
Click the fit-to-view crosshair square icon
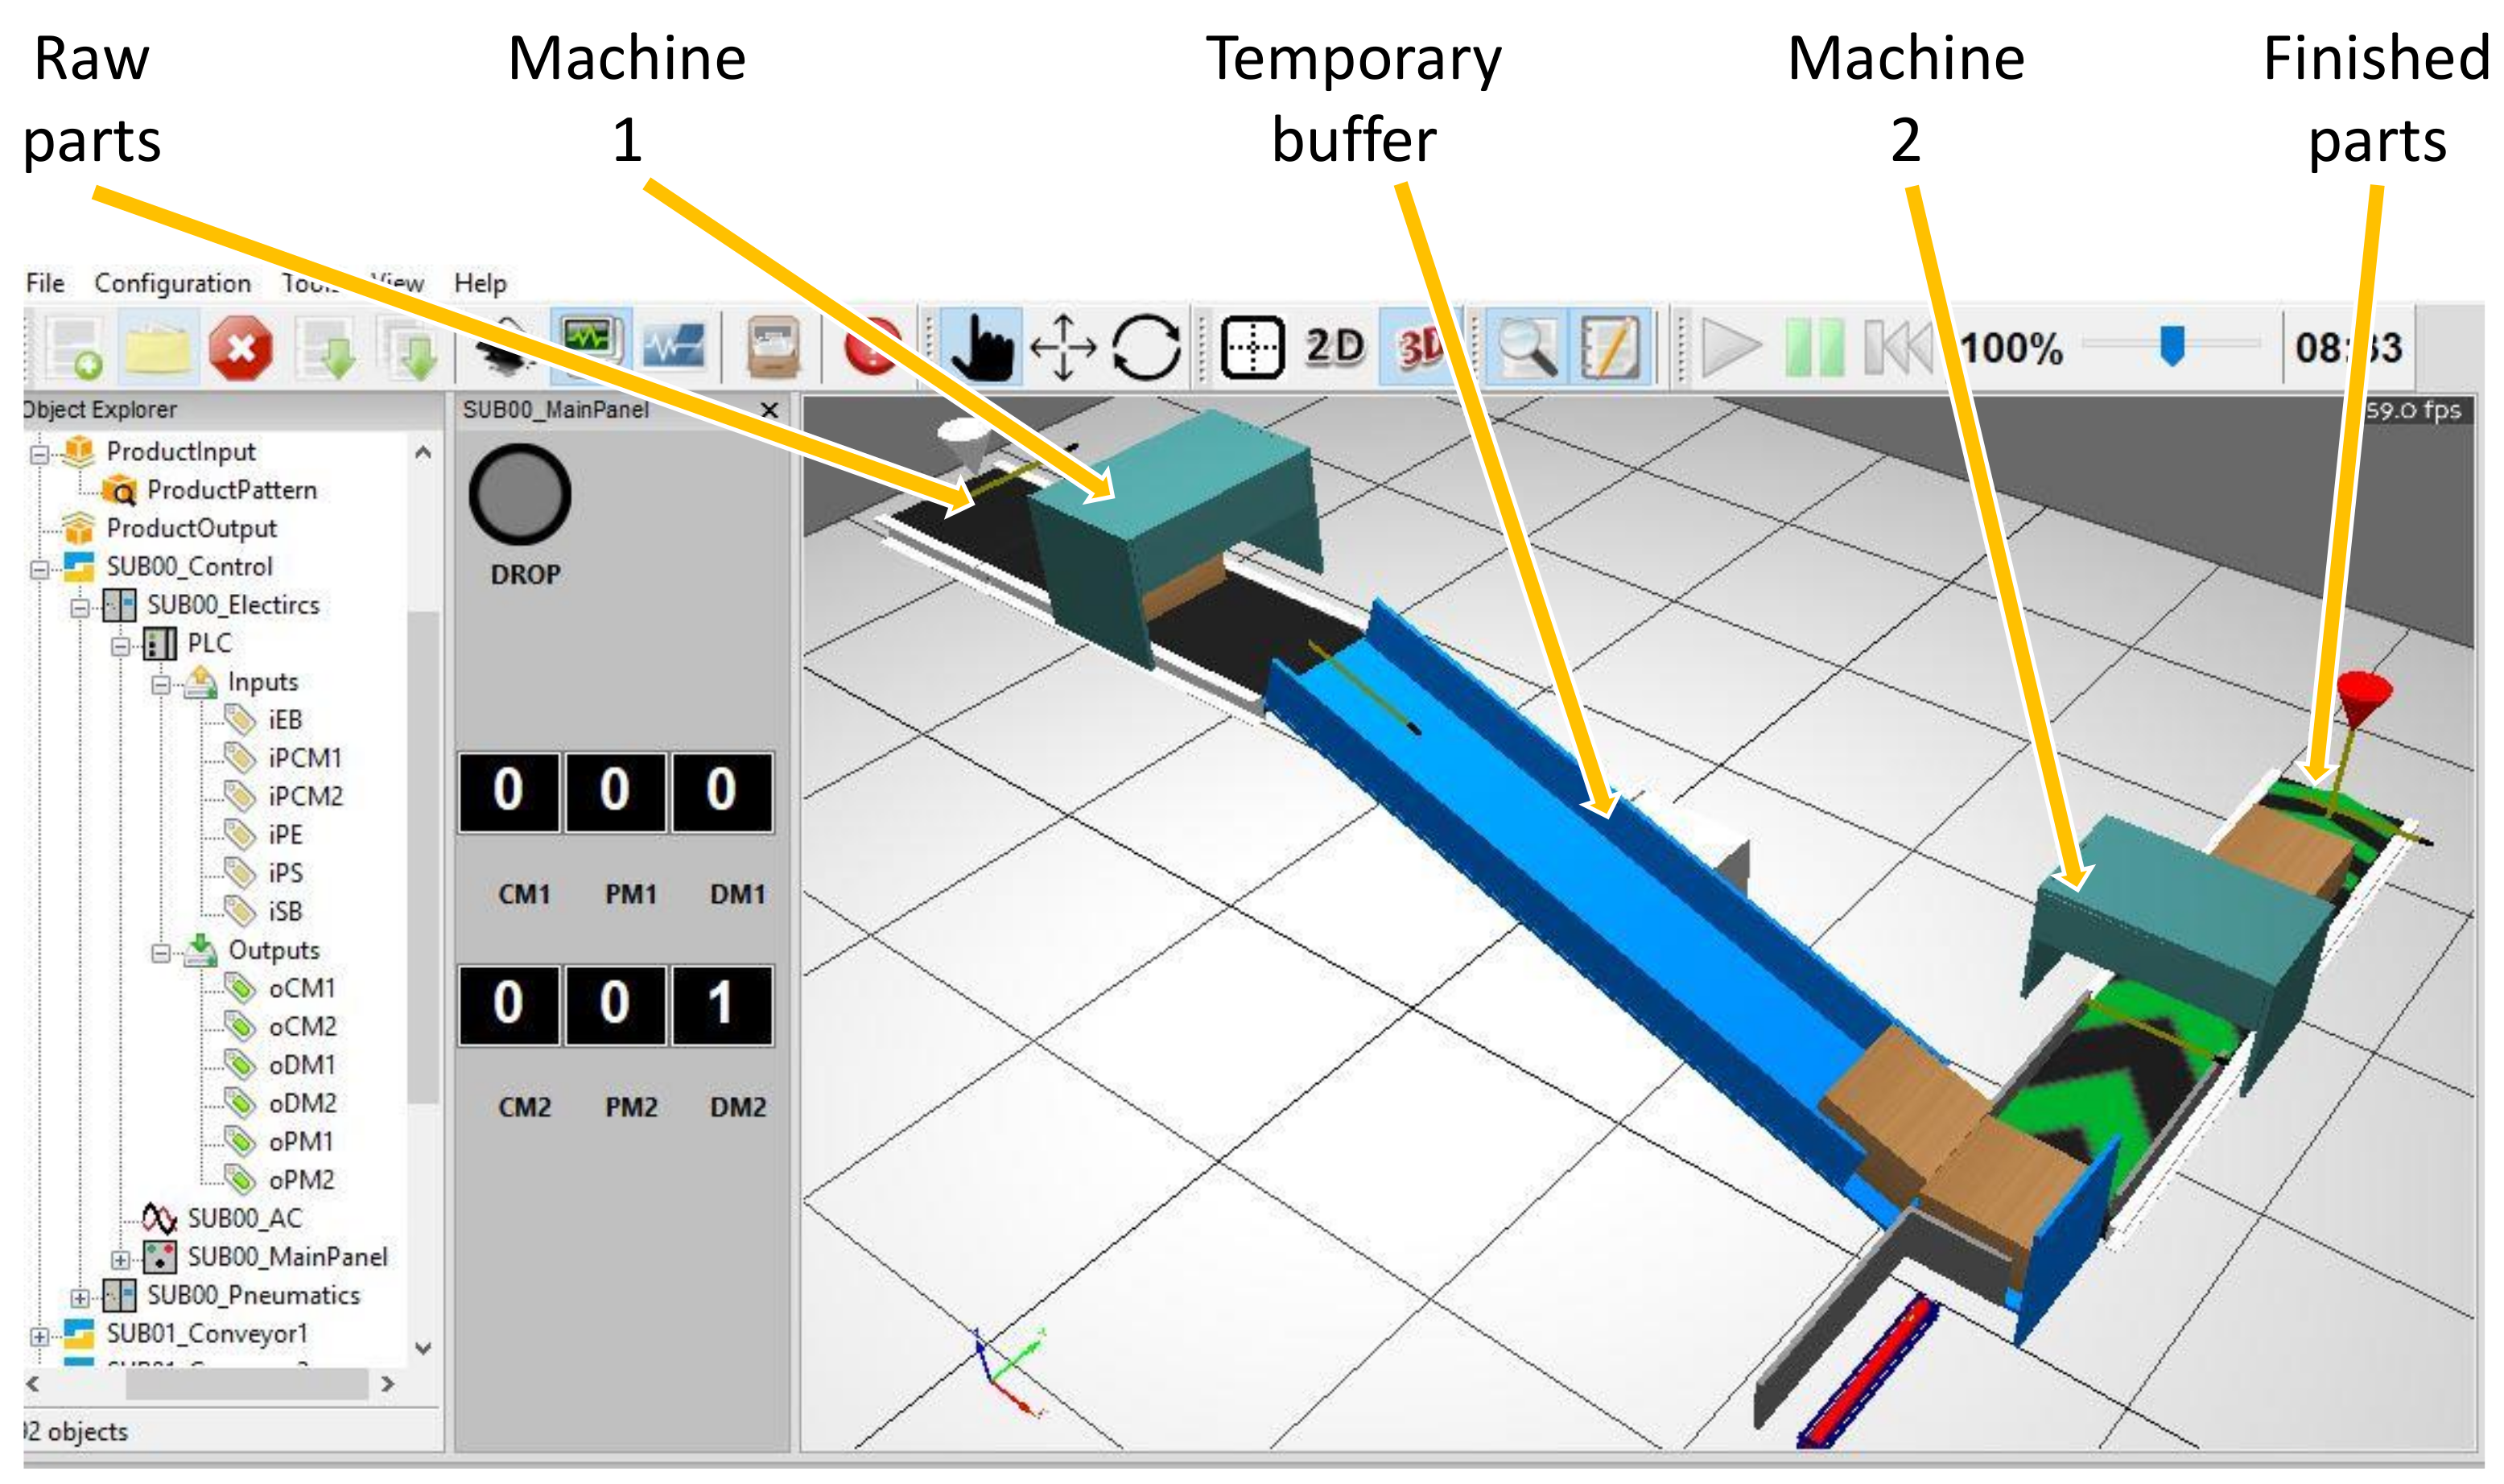click(x=1252, y=348)
